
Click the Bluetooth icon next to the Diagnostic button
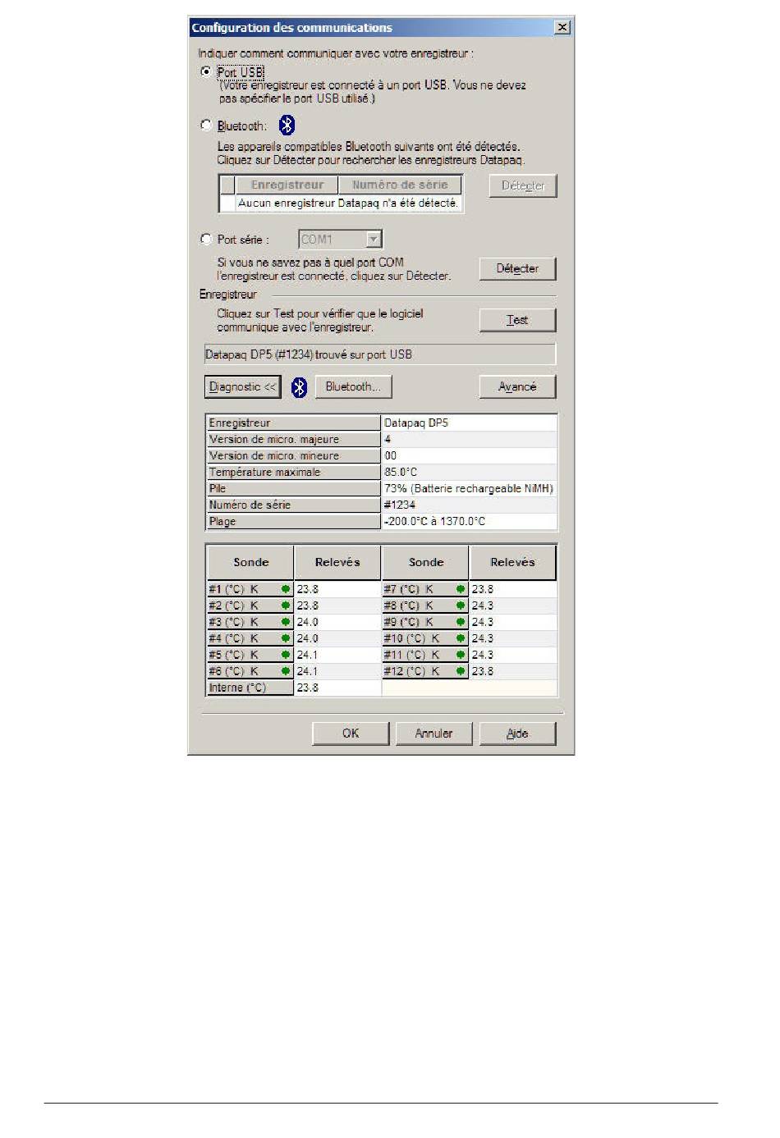point(300,387)
